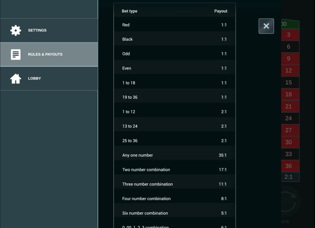Image resolution: width=315 pixels, height=228 pixels.
Task: Click the Rules & Payouts document icon
Action: tap(16, 55)
